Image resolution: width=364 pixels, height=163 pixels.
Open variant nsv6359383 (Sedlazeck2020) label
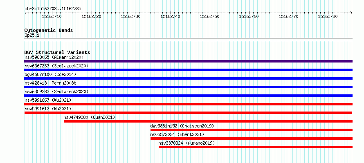click(56, 92)
